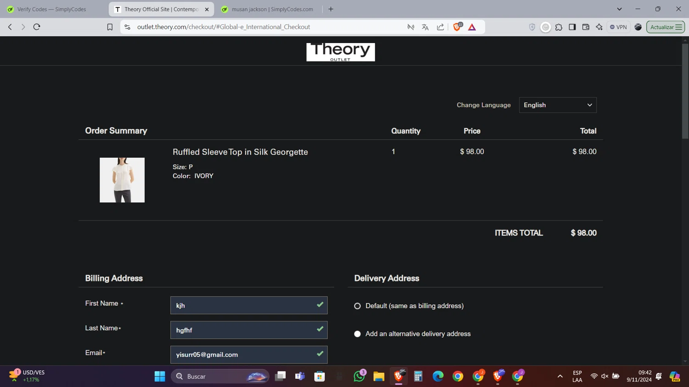Click the translate page icon
Viewport: 689px width, 387px height.
pos(425,27)
